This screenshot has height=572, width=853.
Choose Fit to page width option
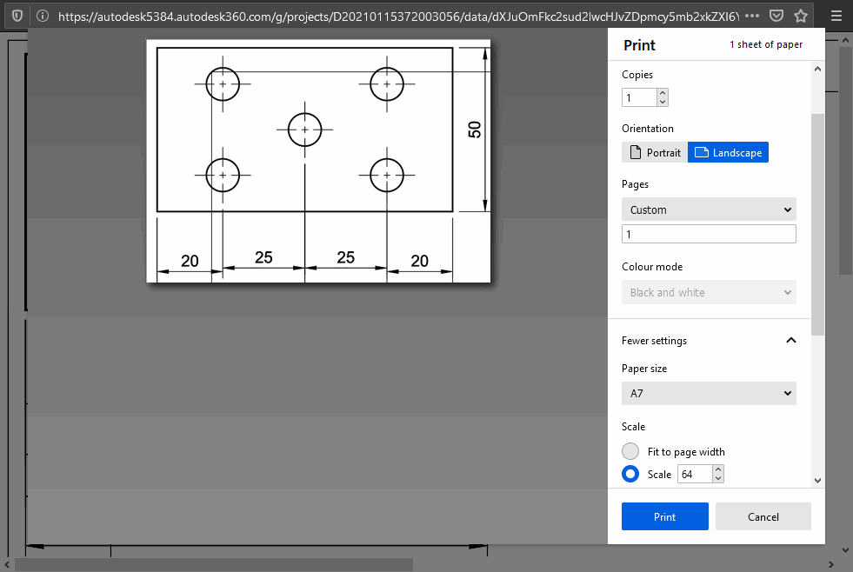630,452
